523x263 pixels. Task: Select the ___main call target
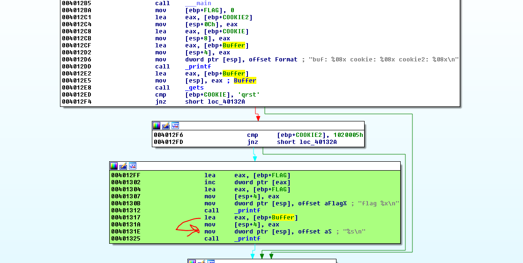(198, 3)
